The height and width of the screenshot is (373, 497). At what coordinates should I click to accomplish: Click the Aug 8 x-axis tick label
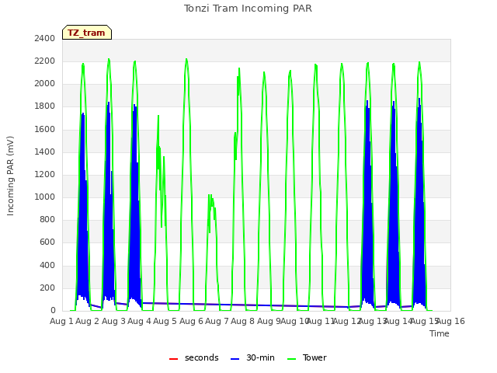(x=243, y=321)
